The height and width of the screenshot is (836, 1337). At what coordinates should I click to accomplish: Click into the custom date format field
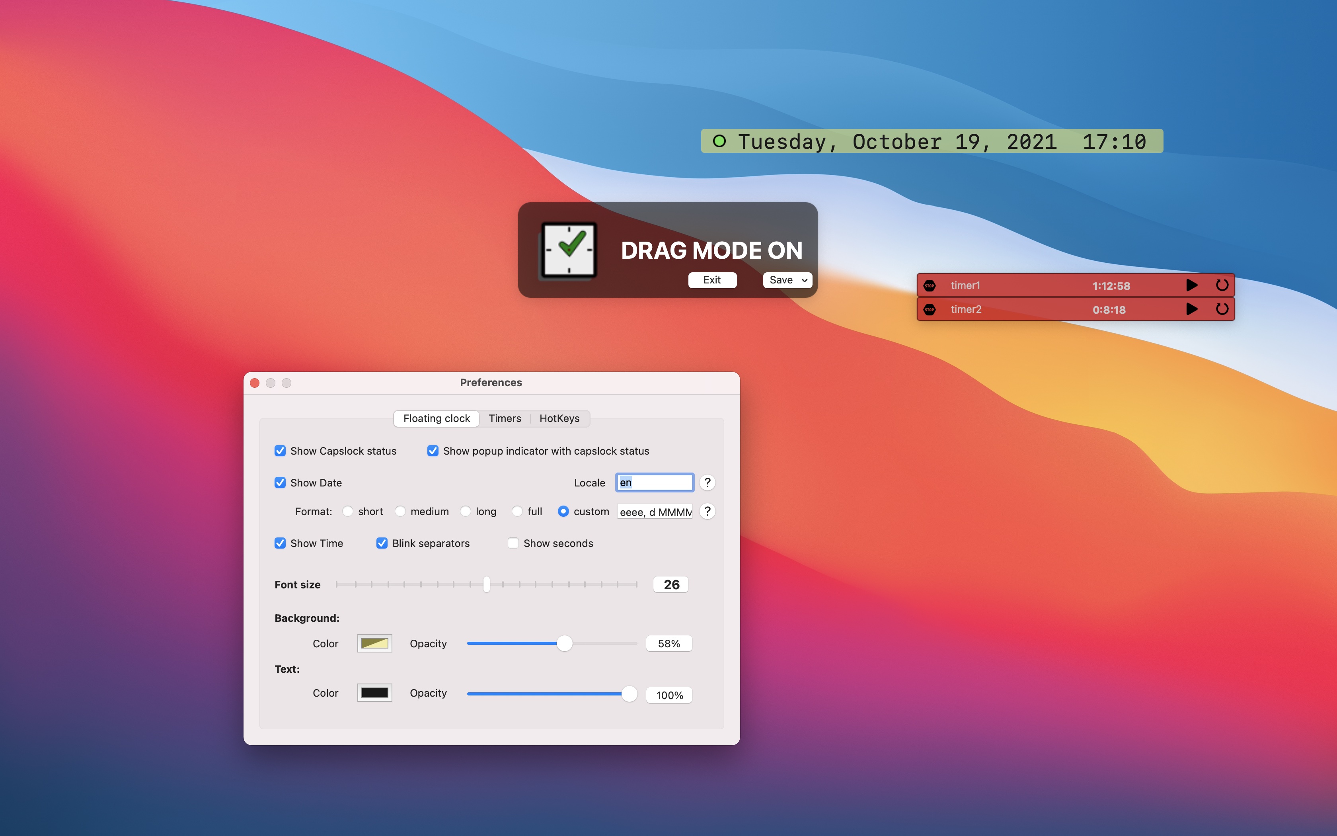pyautogui.click(x=655, y=512)
